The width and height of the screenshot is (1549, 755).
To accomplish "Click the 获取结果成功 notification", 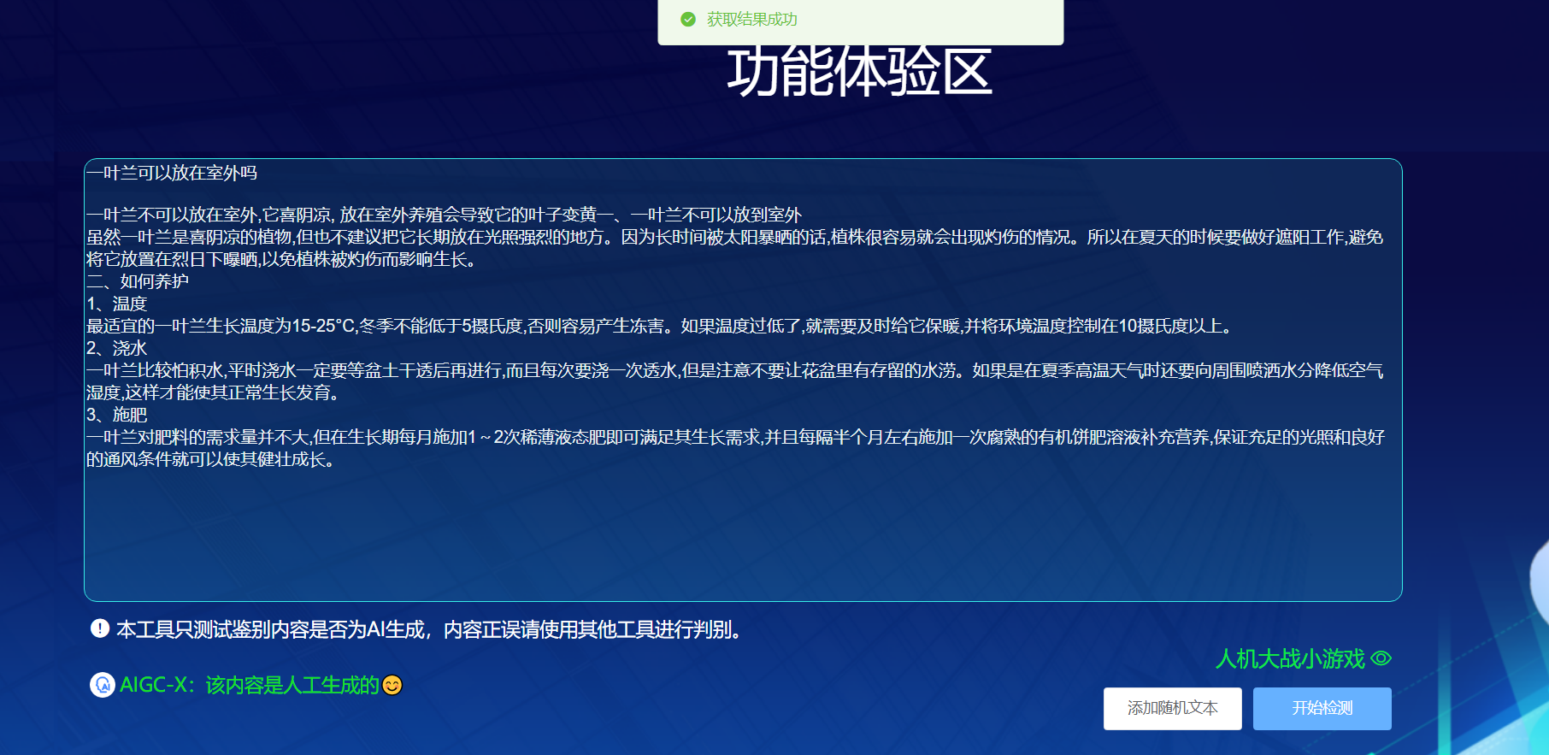I will coord(860,21).
